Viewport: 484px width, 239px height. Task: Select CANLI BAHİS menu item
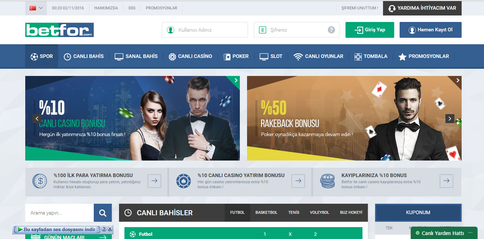point(84,56)
